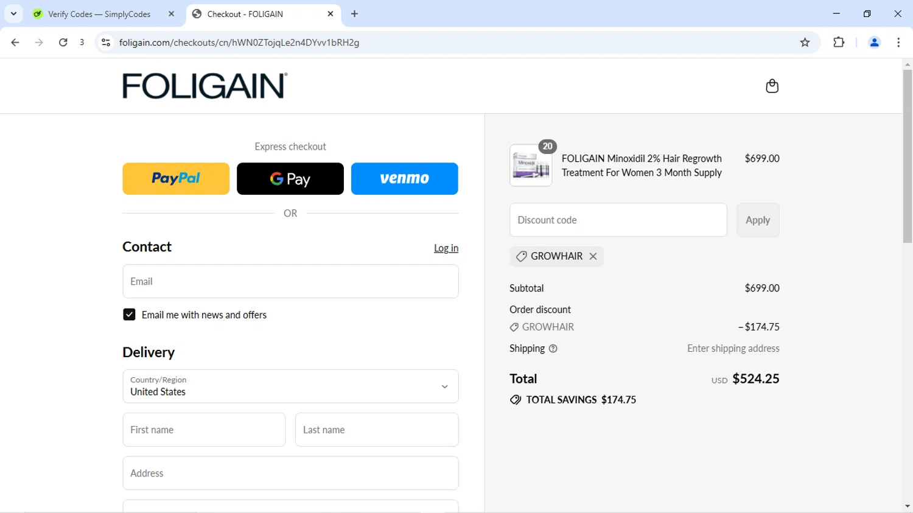Screen dimensions: 913x513
Task: Click the total amount $524.25
Action: click(x=756, y=379)
